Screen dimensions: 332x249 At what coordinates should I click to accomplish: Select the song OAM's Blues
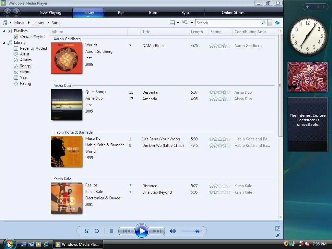(x=153, y=46)
